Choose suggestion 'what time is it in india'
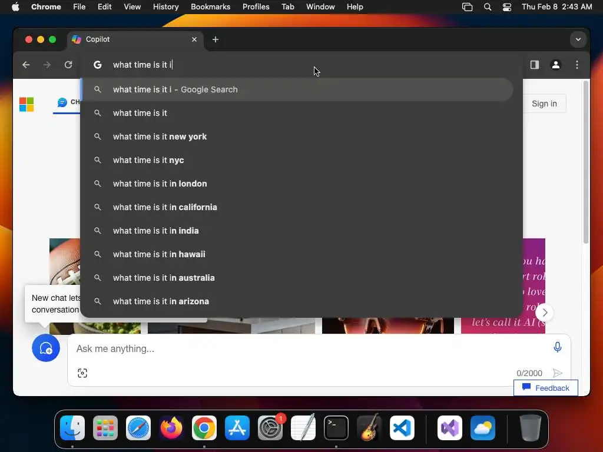 298,231
